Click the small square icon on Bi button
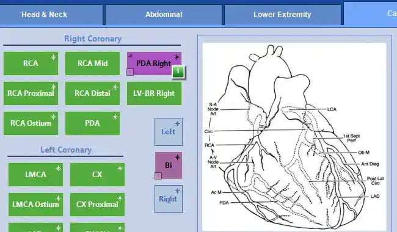 coord(158,176)
